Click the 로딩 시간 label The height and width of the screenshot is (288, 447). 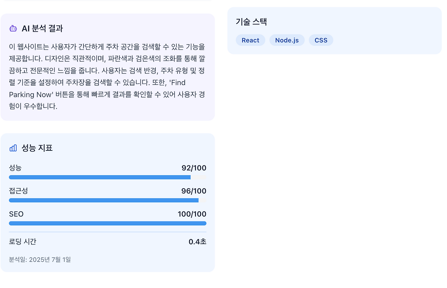(x=23, y=242)
